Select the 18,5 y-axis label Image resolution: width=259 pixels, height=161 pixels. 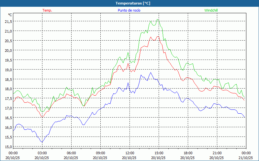point(8,79)
